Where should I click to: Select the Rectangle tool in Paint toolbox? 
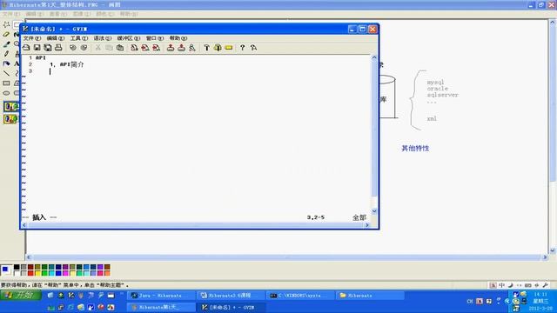click(6, 83)
